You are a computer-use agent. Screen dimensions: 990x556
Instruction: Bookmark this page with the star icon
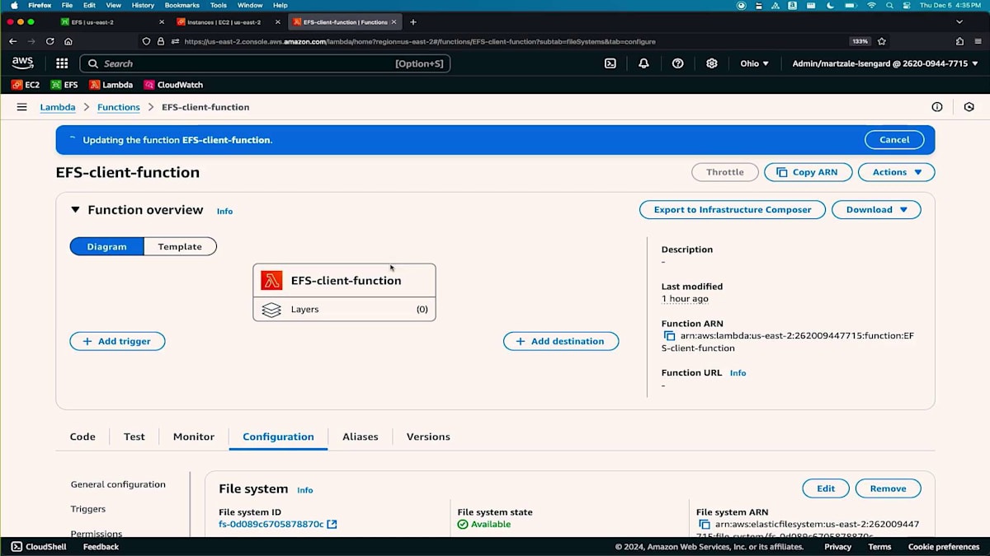[x=882, y=41]
